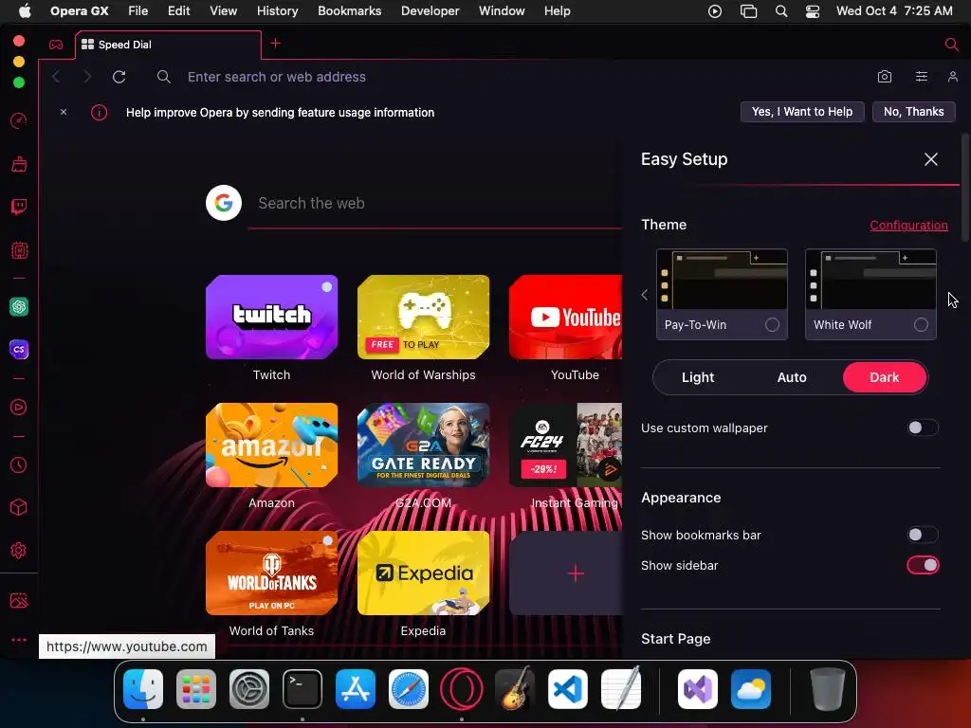Select White Wolf theme preview thumbnail

coord(870,280)
